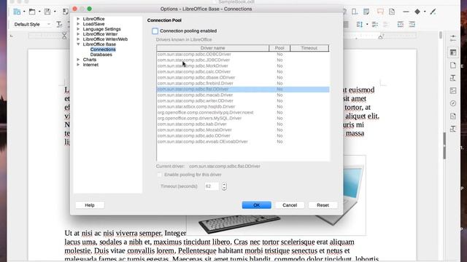This screenshot has height=262, width=467.
Task: Expand the LibreOffice tree node
Action: (78, 19)
